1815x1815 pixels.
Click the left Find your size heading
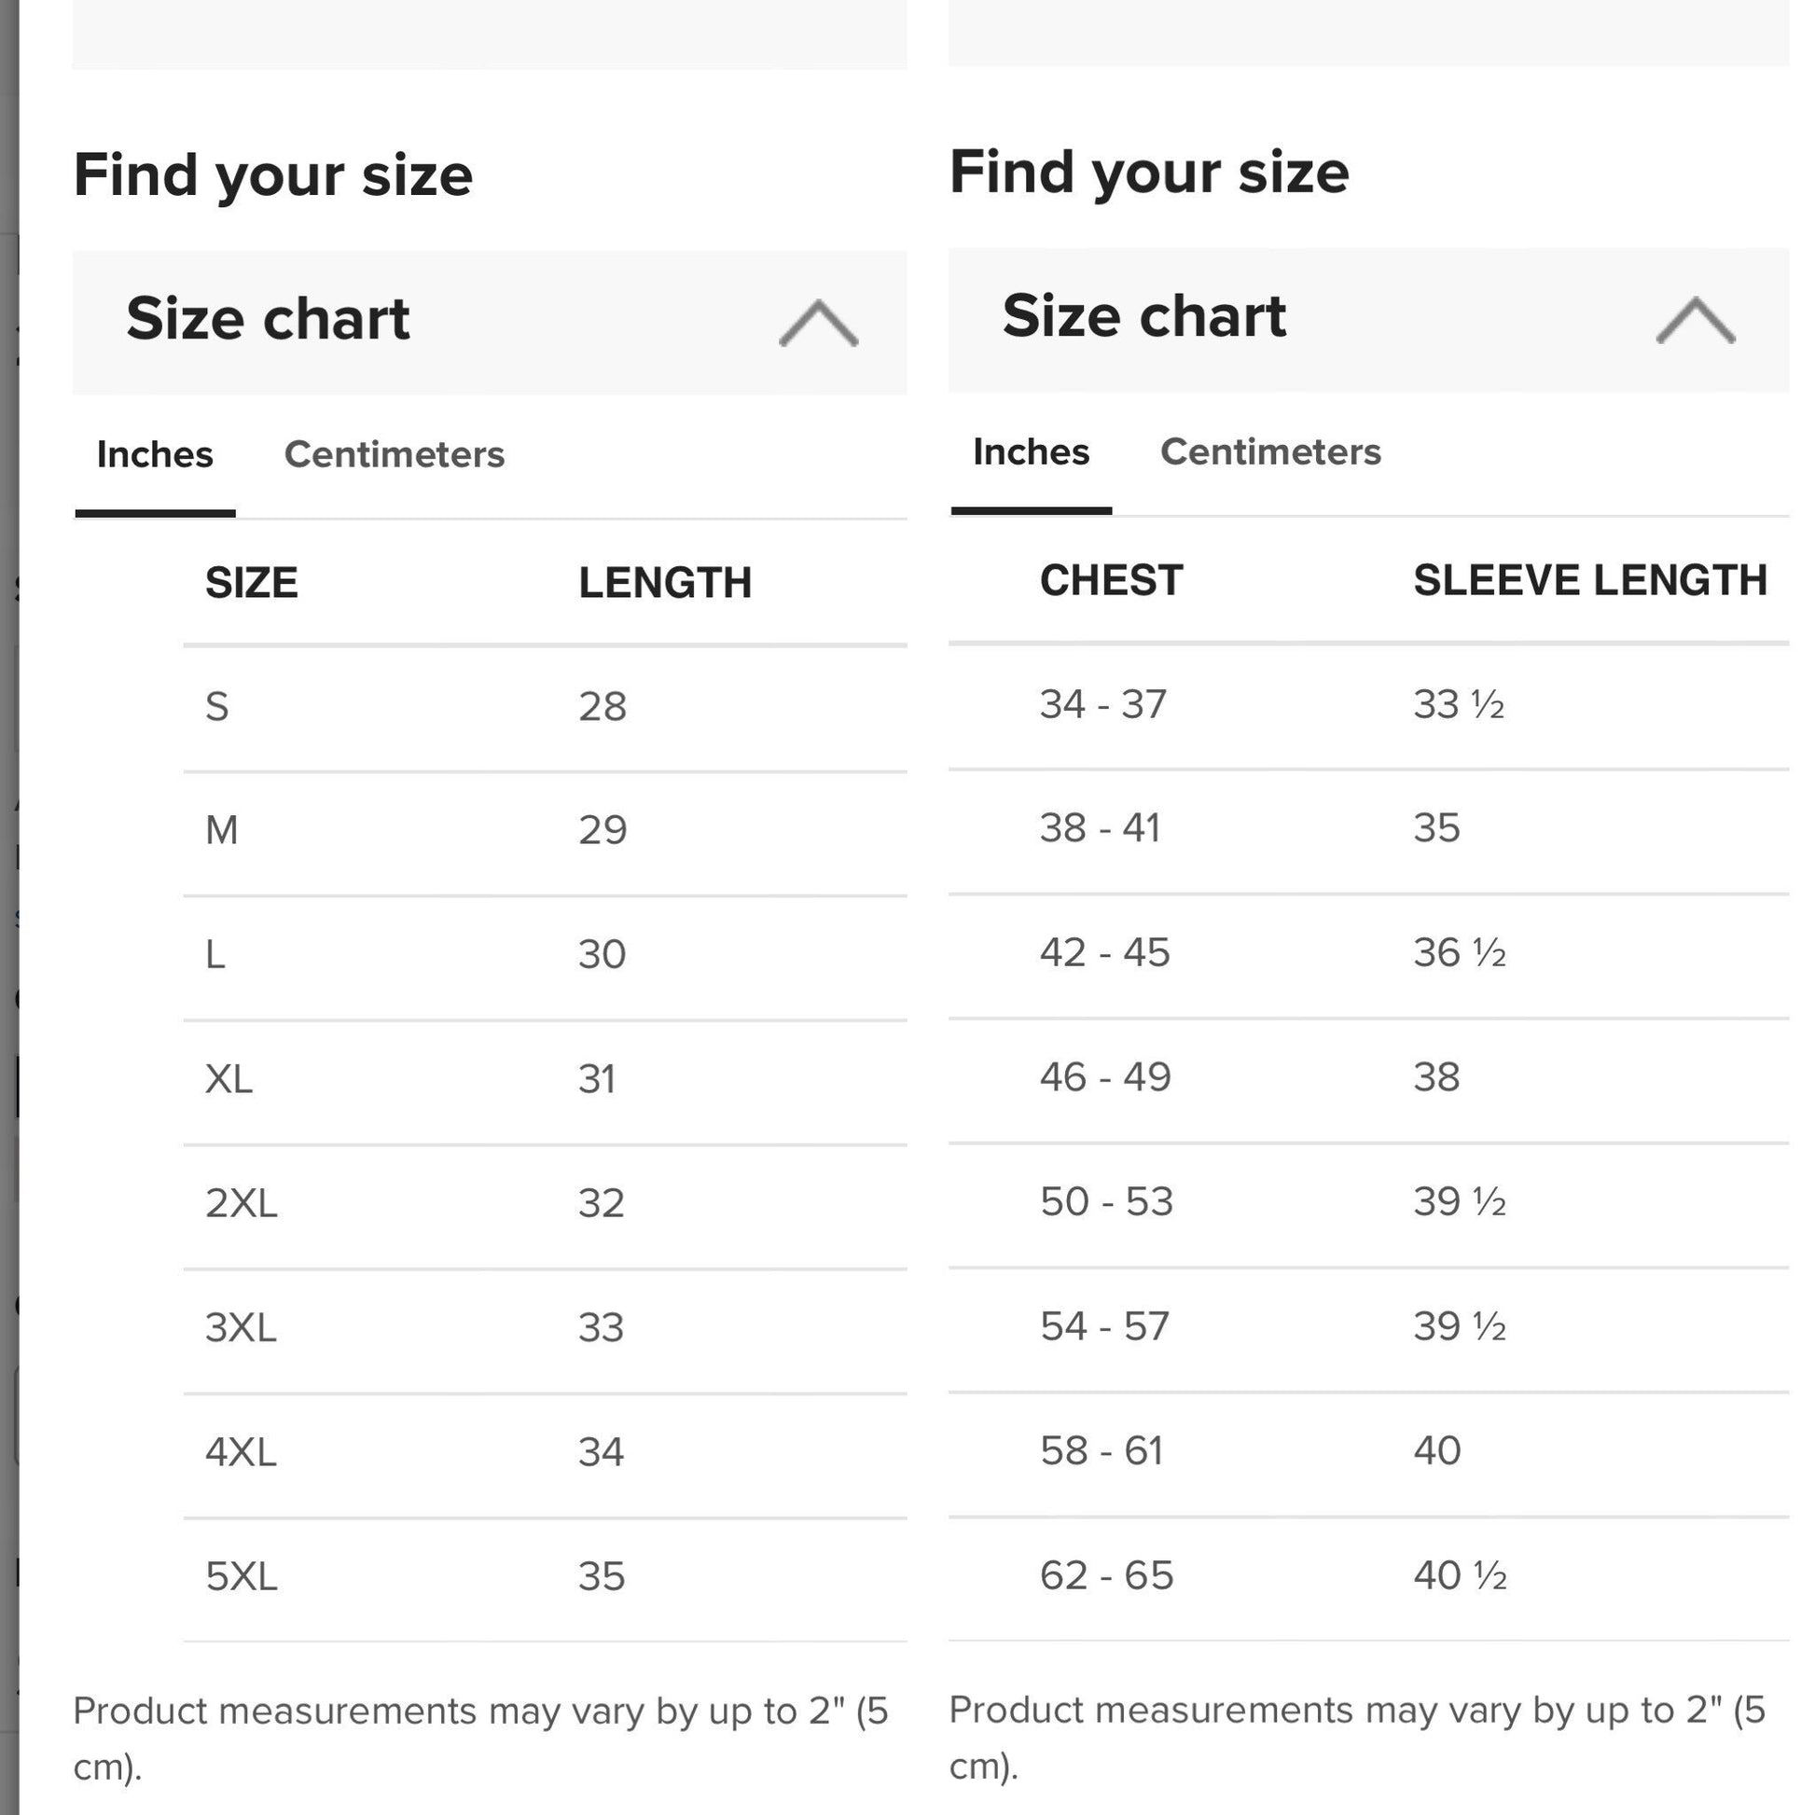(273, 175)
